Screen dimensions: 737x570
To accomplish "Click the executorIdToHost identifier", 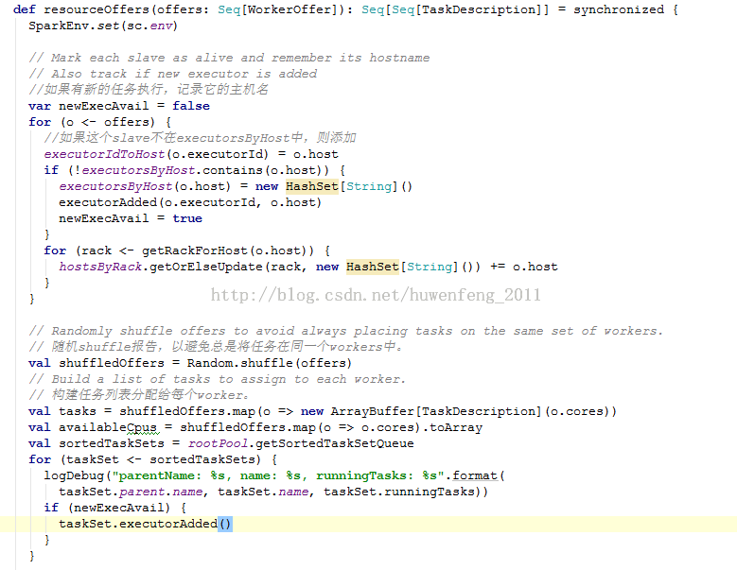I will (x=104, y=154).
